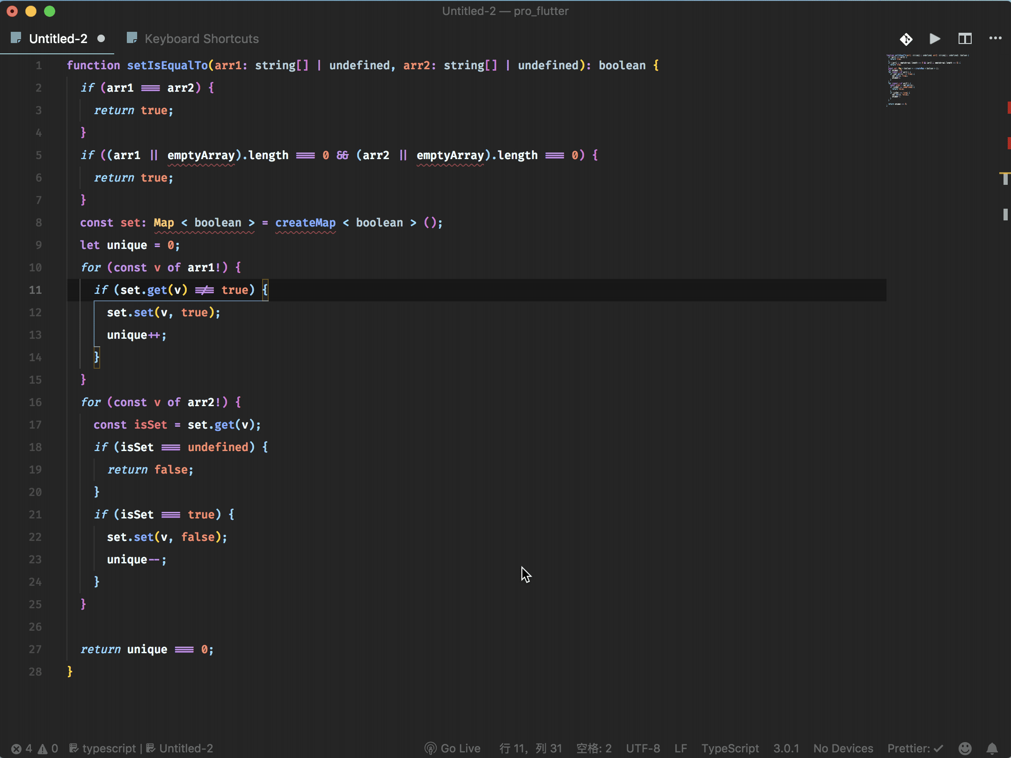Open notifications bell in status bar

click(992, 749)
